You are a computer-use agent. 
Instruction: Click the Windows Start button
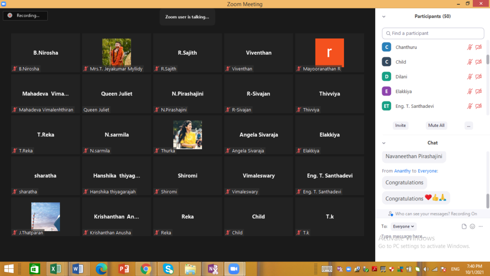click(x=9, y=269)
